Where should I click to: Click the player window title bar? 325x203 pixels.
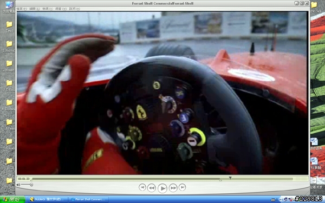(x=162, y=3)
